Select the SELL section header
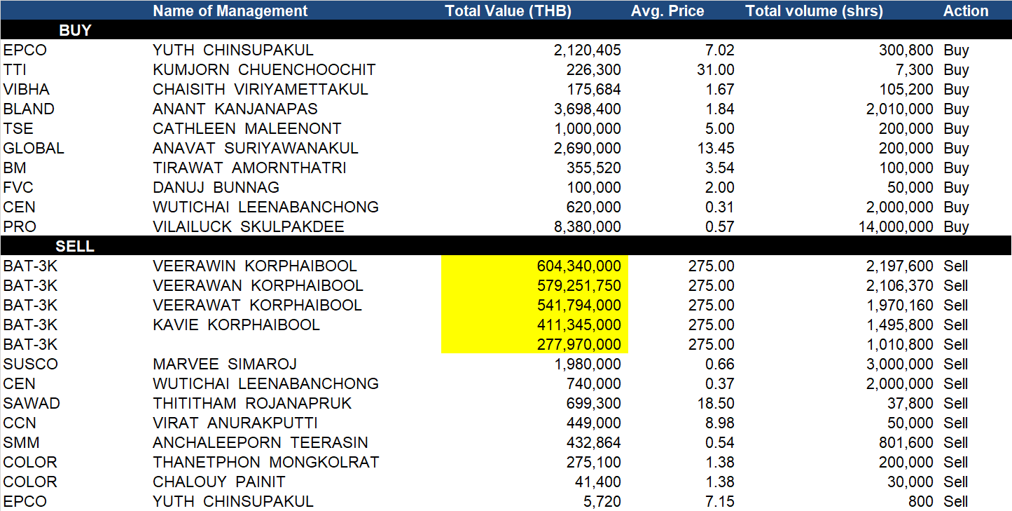This screenshot has height=511, width=1012. (x=76, y=246)
